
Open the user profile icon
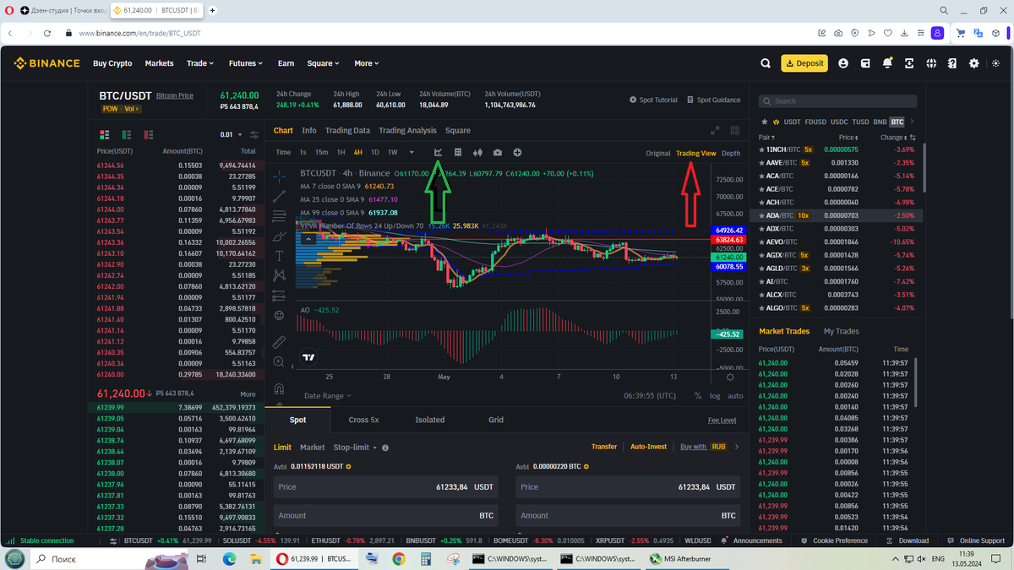click(843, 63)
